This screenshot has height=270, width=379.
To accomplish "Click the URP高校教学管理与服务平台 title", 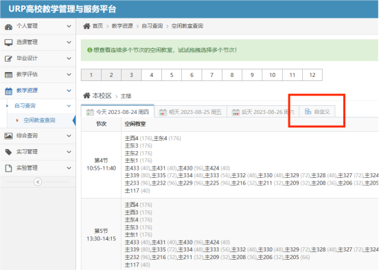I will pos(62,9).
